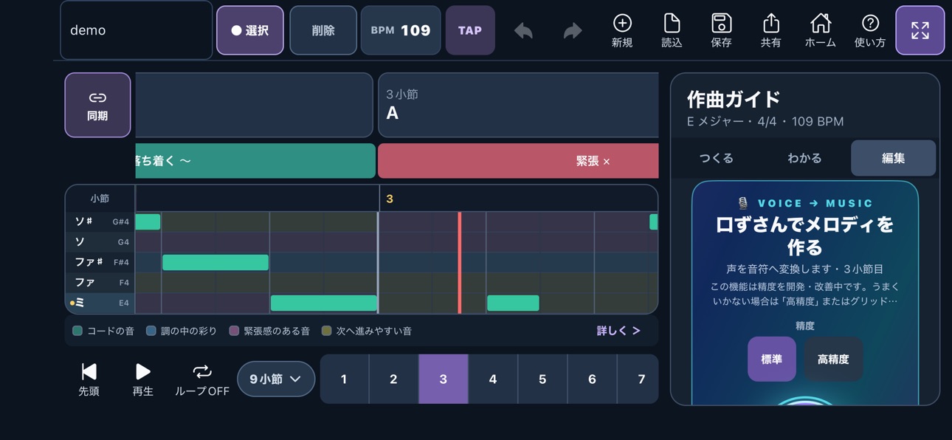This screenshot has height=440, width=952.
Task: Open the BPM 109 tempo setting
Action: pos(401,30)
